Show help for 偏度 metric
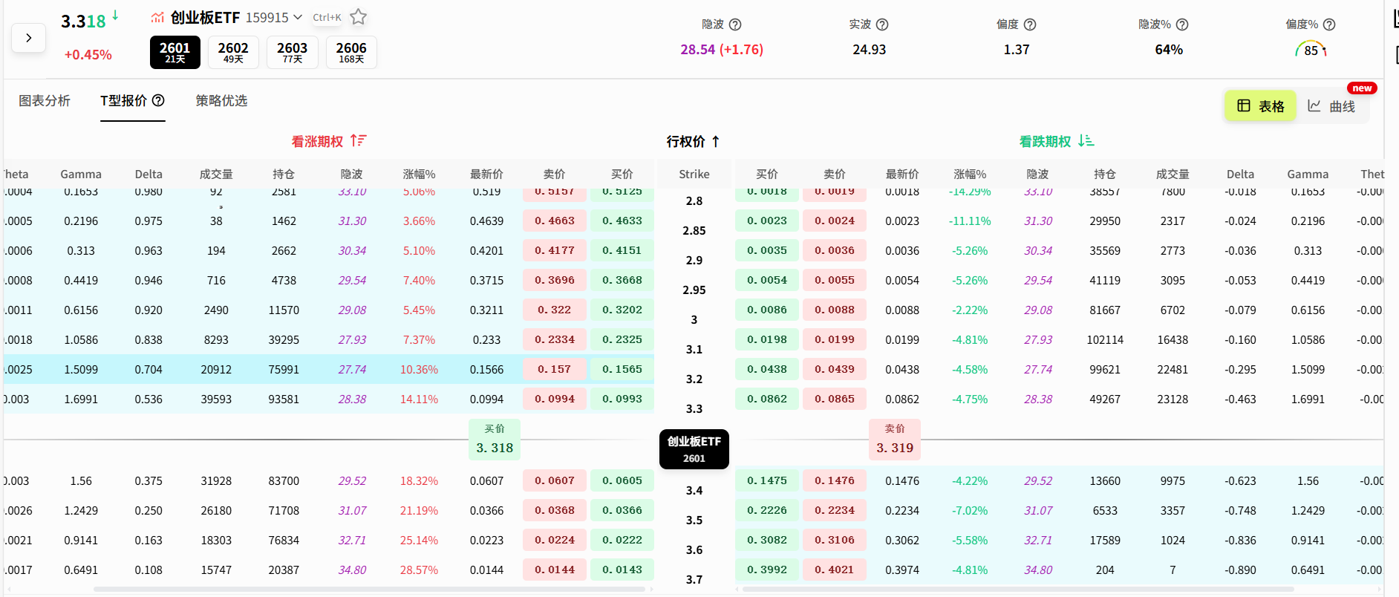 1030,25
